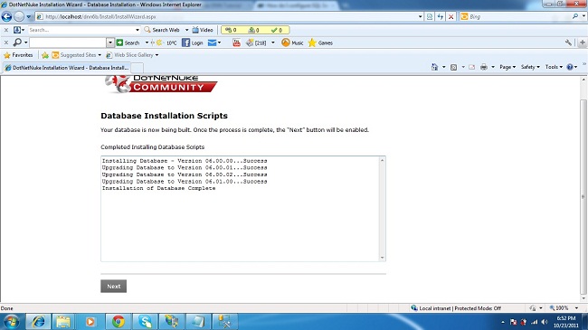Click the Local intranet Protected Mode status
Viewport: 588px width, 330px height.
[x=456, y=308]
